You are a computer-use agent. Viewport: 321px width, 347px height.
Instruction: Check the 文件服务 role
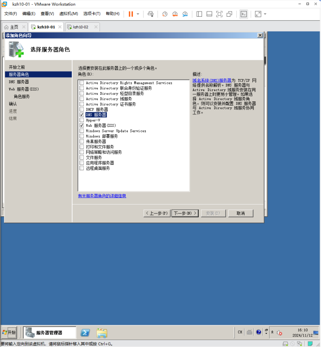click(82, 157)
